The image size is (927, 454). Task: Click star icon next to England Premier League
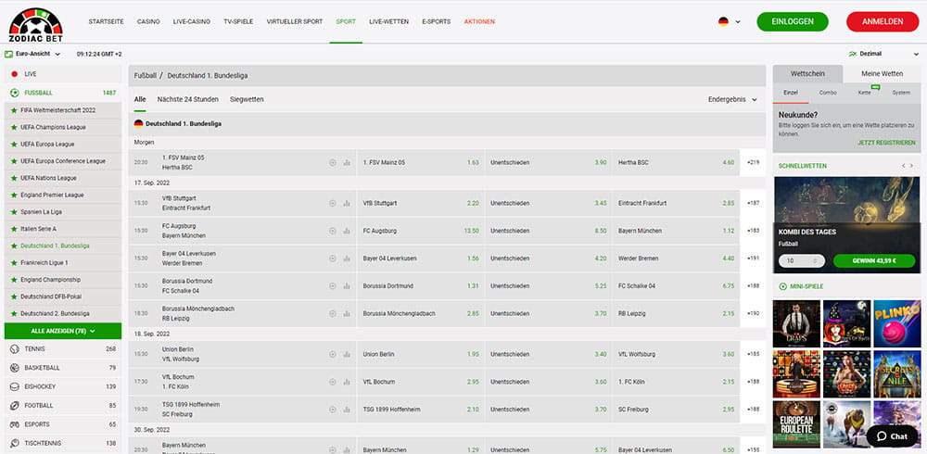[14, 195]
